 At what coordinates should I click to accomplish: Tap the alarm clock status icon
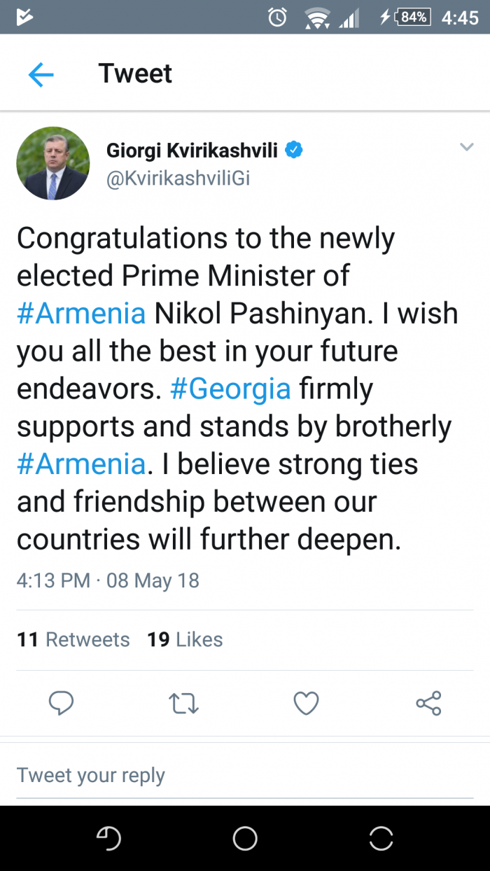tap(277, 18)
